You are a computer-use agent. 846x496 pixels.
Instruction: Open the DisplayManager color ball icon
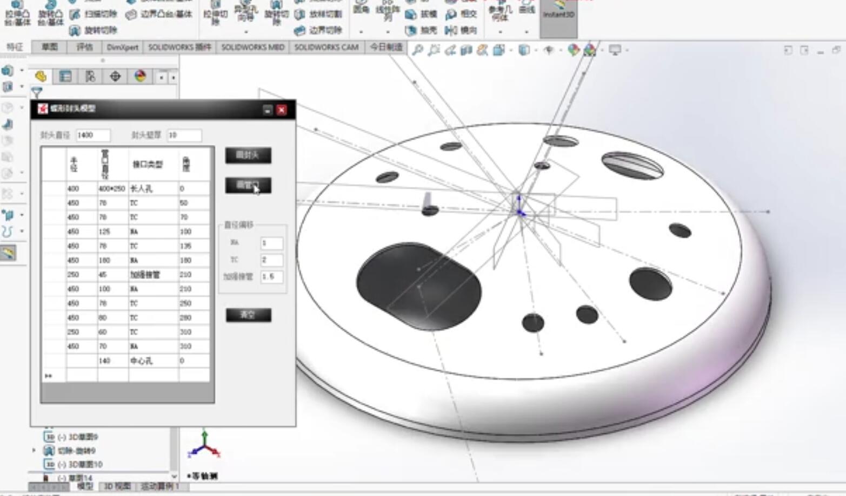pyautogui.click(x=140, y=77)
